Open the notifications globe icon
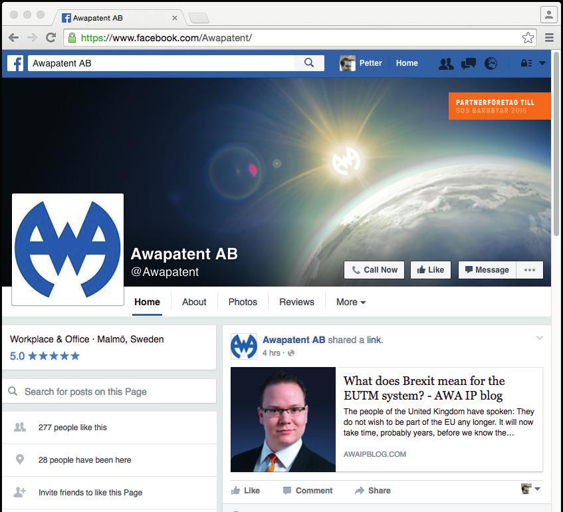This screenshot has height=512, width=563. (x=491, y=64)
